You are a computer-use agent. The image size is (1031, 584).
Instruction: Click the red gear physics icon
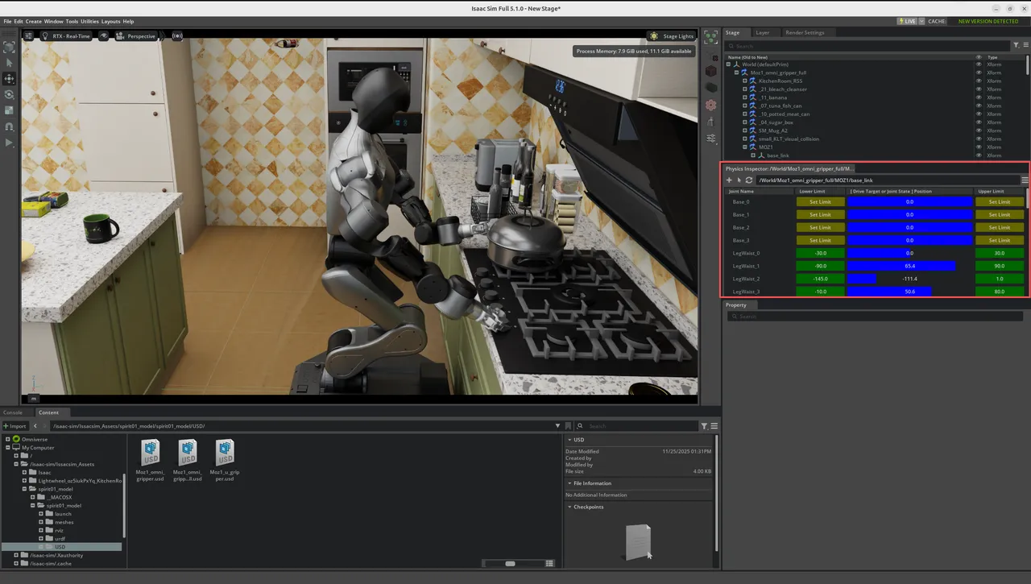(710, 105)
